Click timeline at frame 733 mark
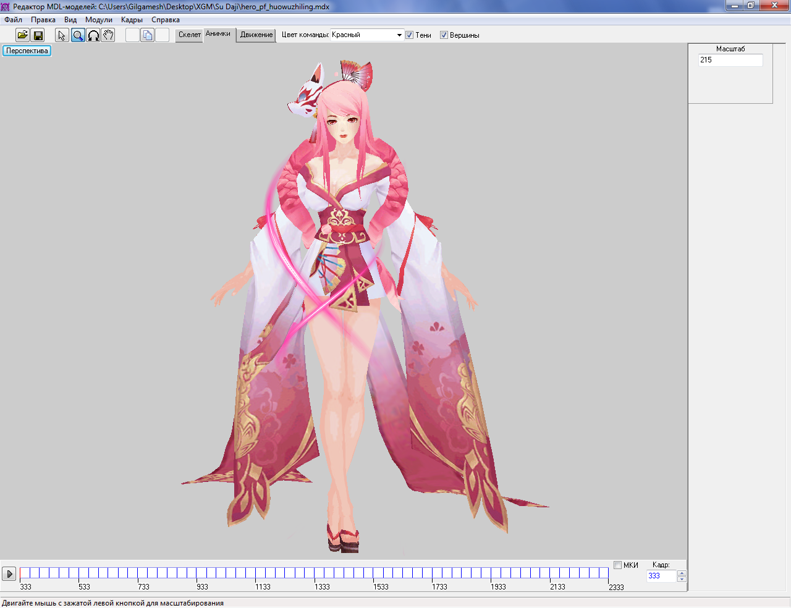This screenshot has width=791, height=608. click(138, 573)
